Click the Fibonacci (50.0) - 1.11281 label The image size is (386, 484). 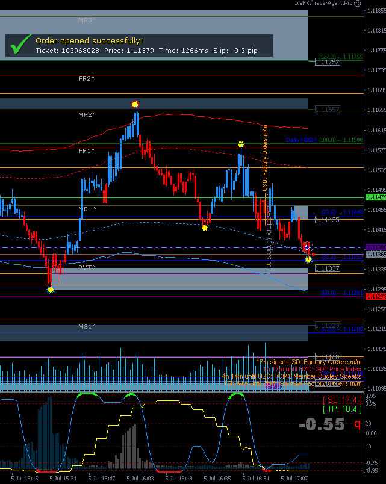(x=342, y=293)
